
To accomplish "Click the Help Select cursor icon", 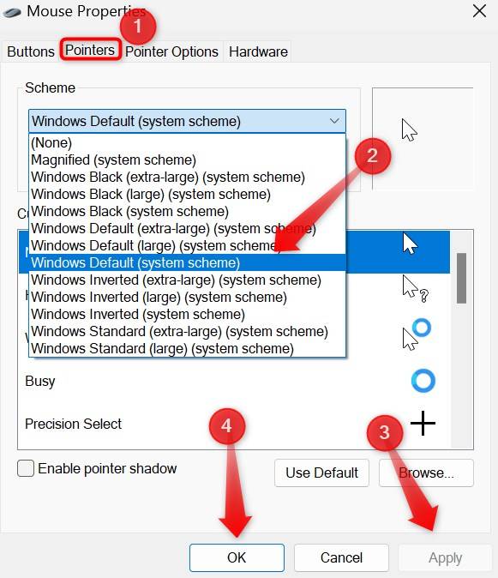I will point(415,289).
